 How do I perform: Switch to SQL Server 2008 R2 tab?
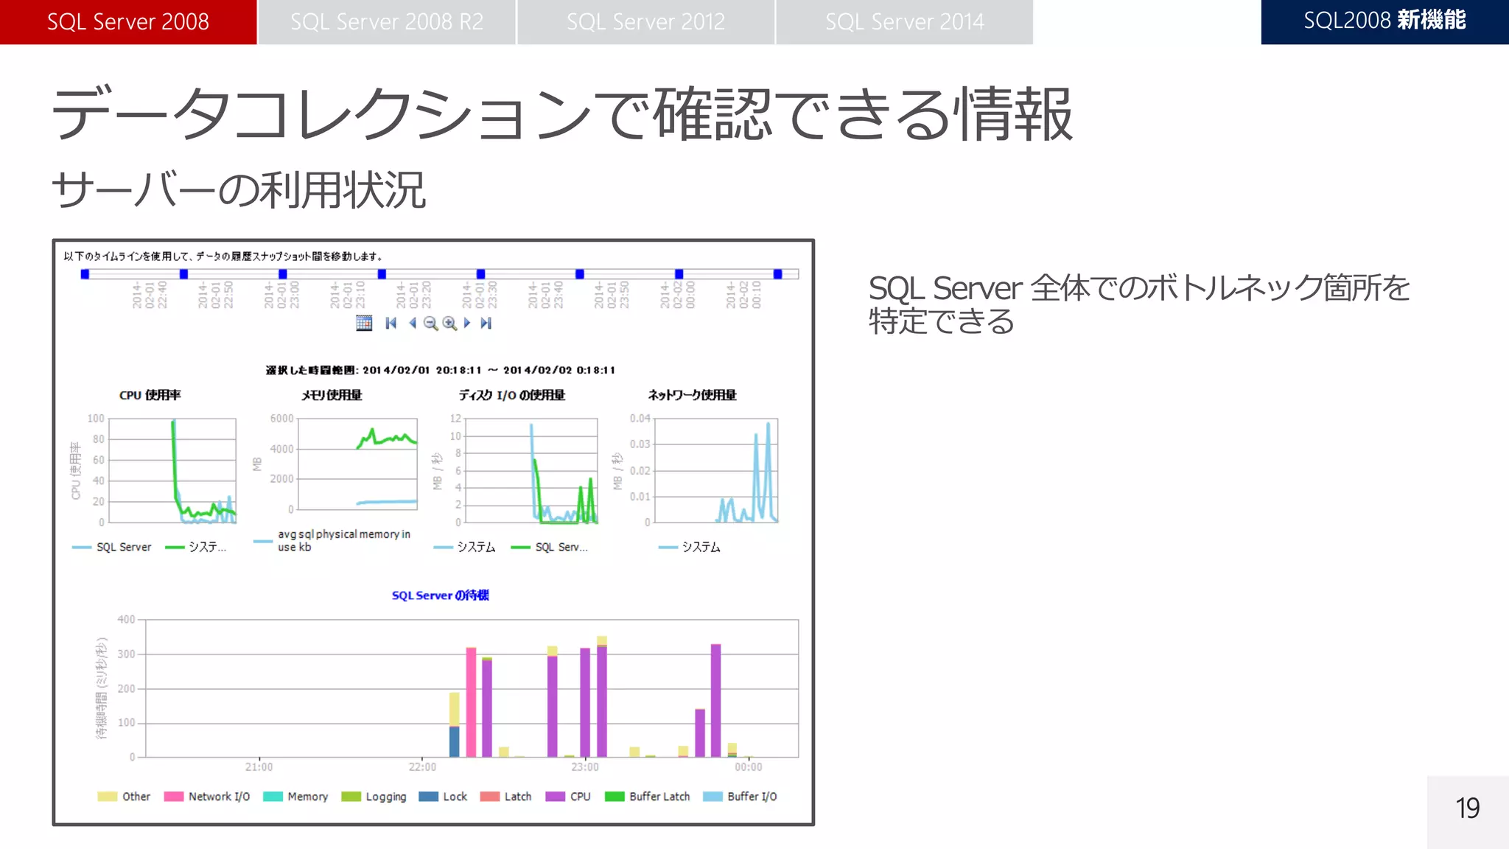pyautogui.click(x=387, y=22)
